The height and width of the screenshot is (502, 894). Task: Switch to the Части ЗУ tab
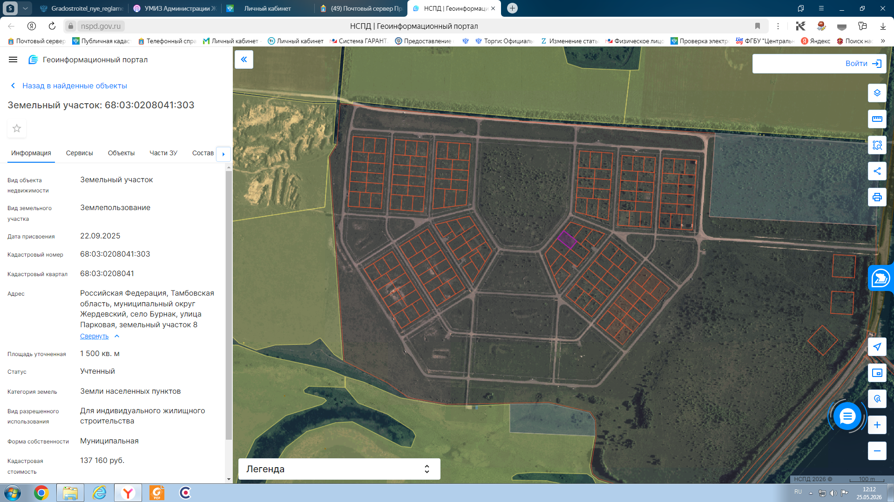tap(163, 153)
